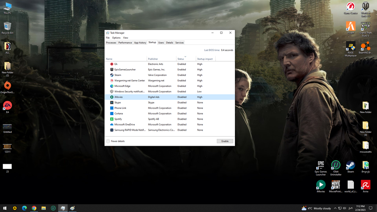
Task: Open the Options menu
Action: tap(116, 38)
